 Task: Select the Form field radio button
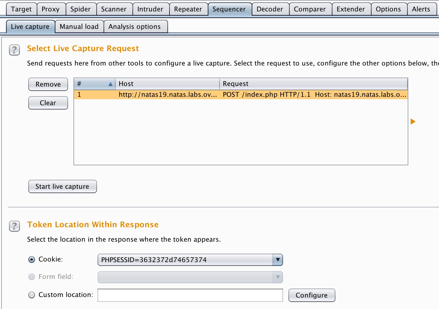click(32, 277)
